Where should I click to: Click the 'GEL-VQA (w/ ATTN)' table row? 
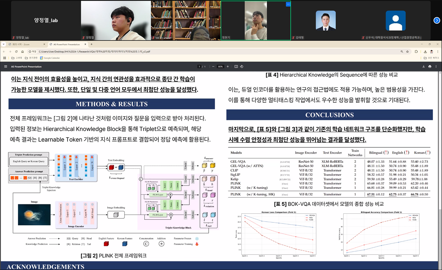click(x=329, y=166)
